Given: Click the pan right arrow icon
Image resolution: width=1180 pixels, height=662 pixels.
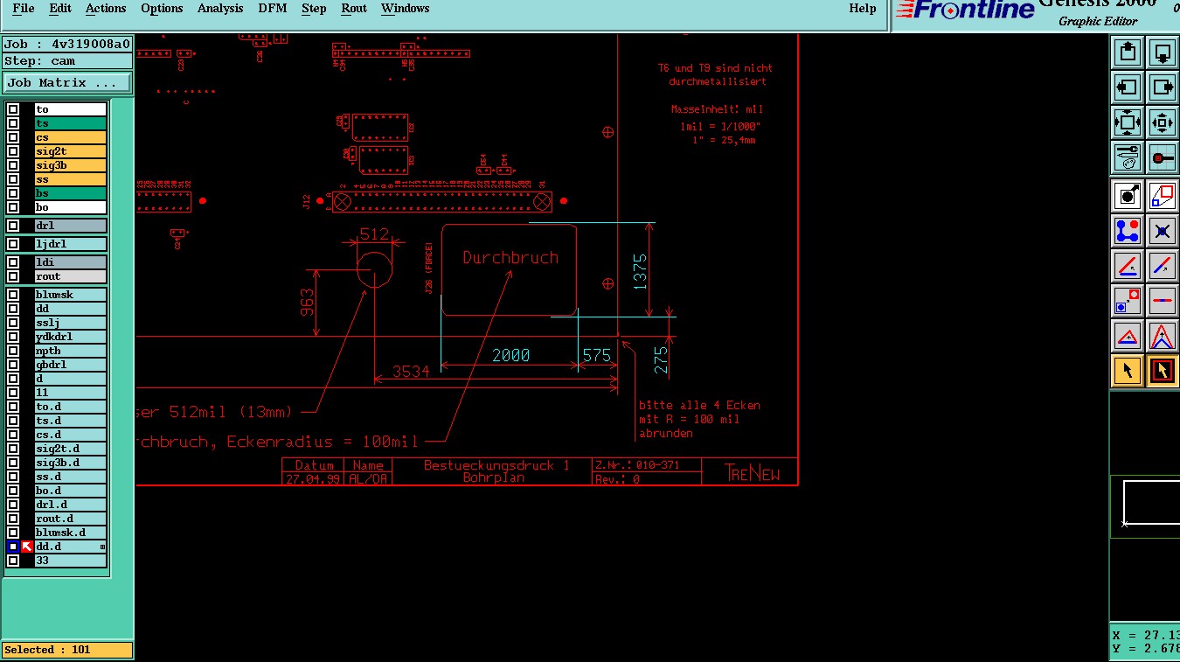Looking at the screenshot, I should tap(1163, 87).
